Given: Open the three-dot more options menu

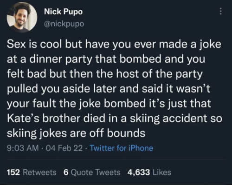Looking at the screenshot, I should point(221,11).
